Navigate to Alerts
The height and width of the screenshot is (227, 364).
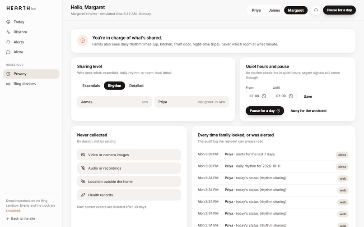(x=31, y=42)
